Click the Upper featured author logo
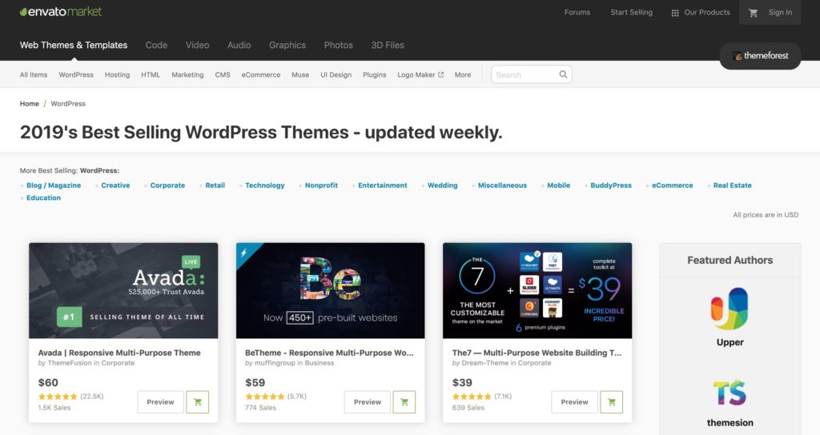 (730, 309)
